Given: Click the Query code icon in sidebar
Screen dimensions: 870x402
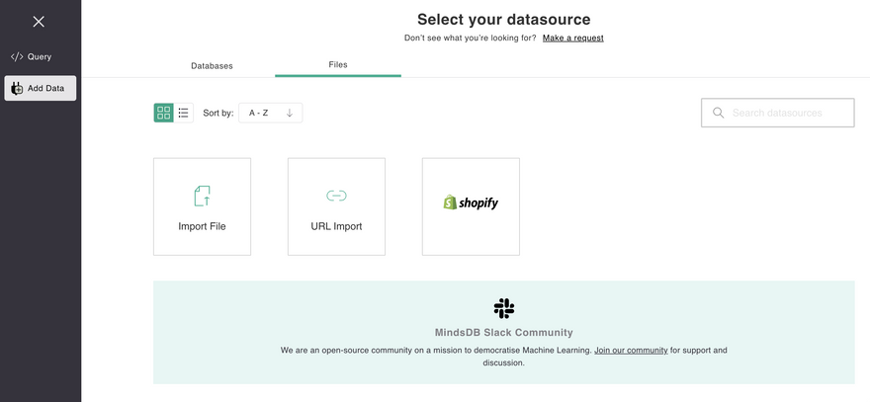Looking at the screenshot, I should pyautogui.click(x=17, y=57).
